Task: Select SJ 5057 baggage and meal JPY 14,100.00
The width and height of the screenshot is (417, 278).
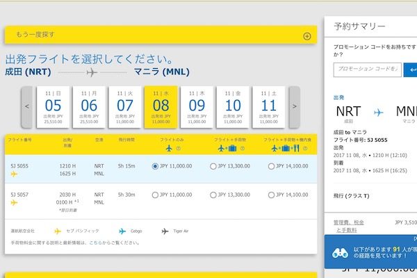Action: [x=271, y=195]
